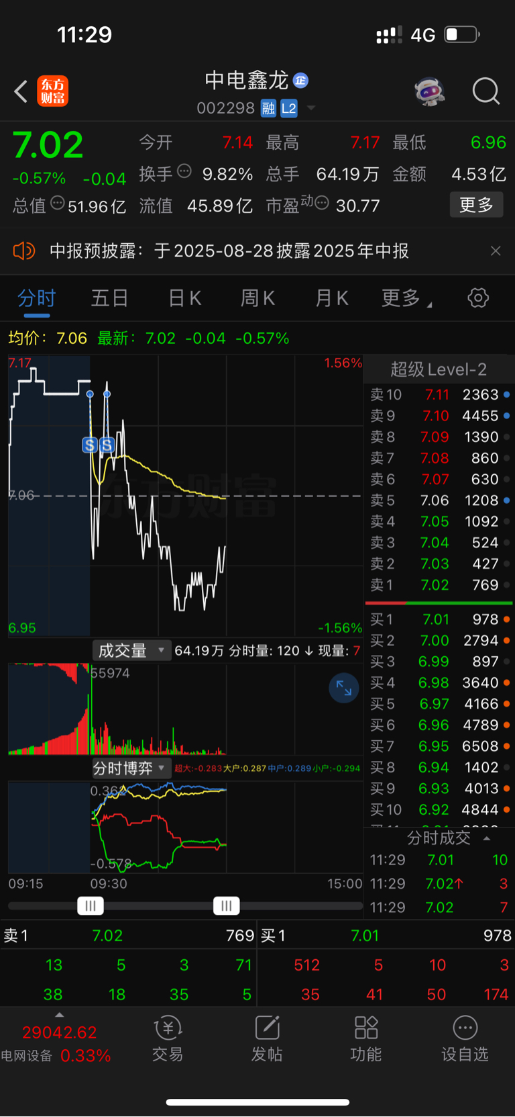The height and width of the screenshot is (1117, 515).
Task: Collapse the 分时成交 panel arrow
Action: tap(487, 838)
